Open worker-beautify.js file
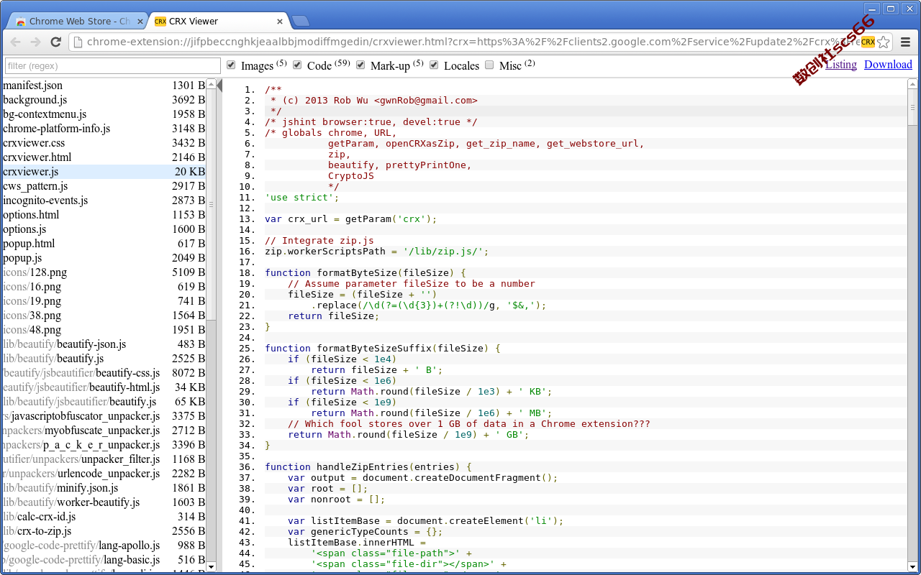921x575 pixels. point(103,502)
